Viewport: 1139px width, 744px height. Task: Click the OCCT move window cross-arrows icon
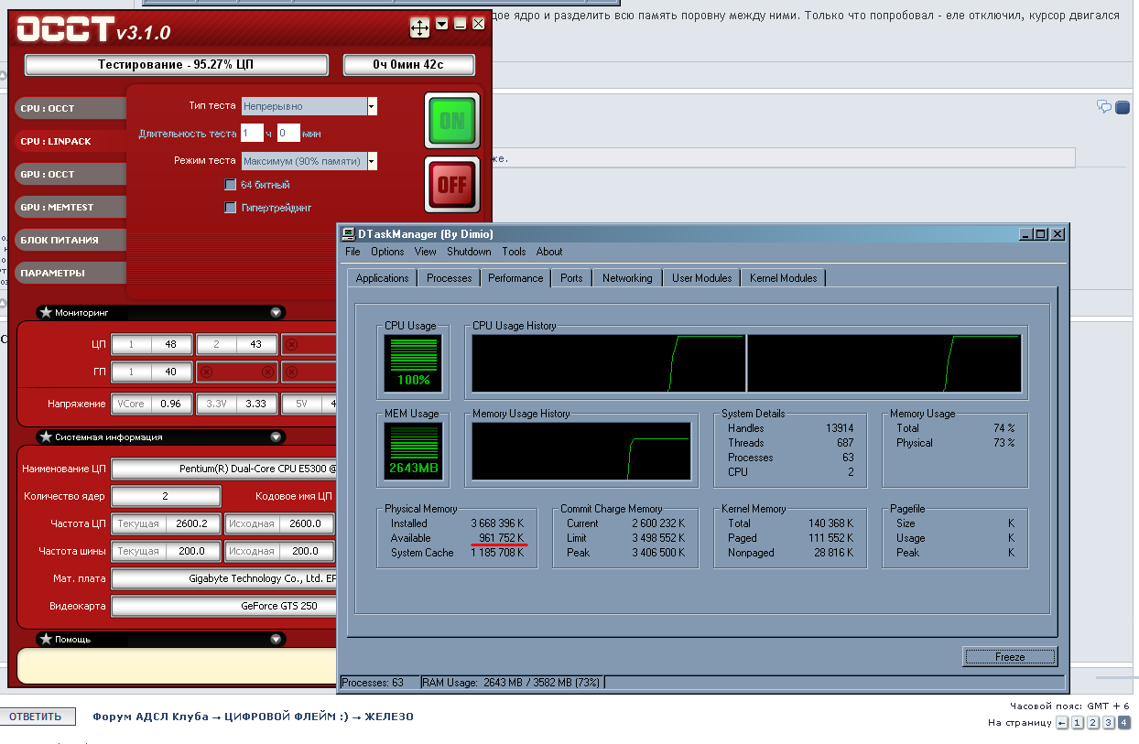pyautogui.click(x=419, y=28)
